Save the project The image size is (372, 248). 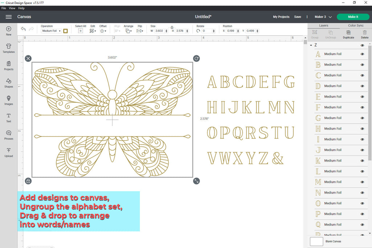point(298,17)
